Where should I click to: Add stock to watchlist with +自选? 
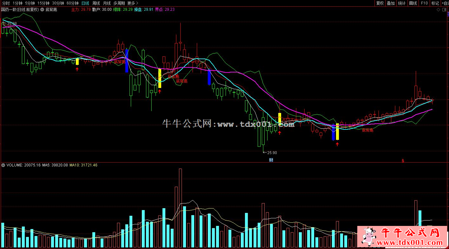pos(445,3)
